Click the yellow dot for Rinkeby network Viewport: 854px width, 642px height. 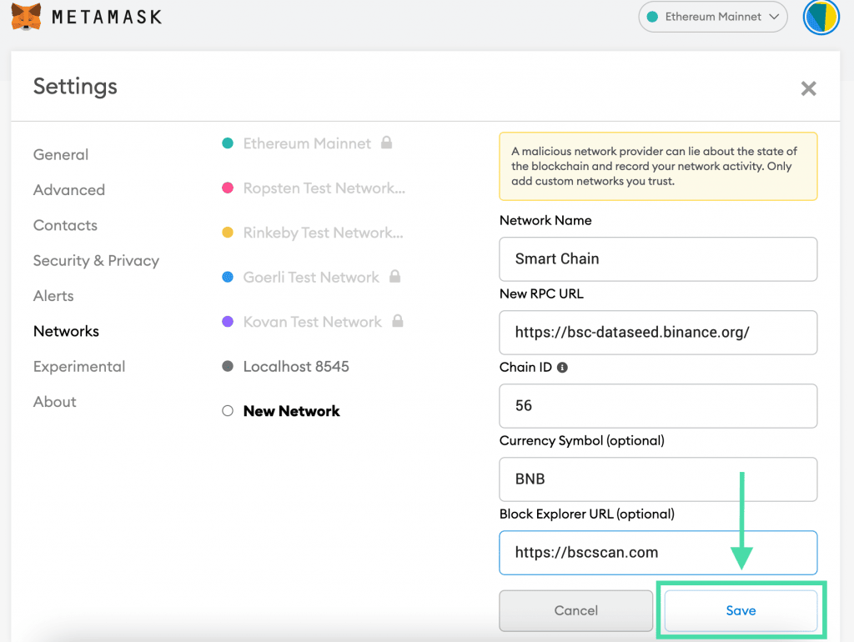(228, 233)
